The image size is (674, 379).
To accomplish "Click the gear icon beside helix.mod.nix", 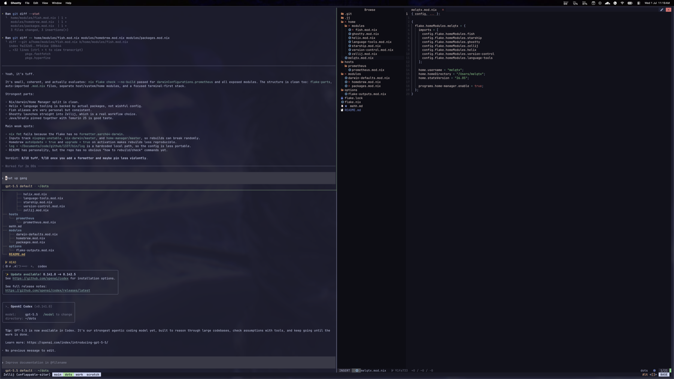I will point(350,38).
